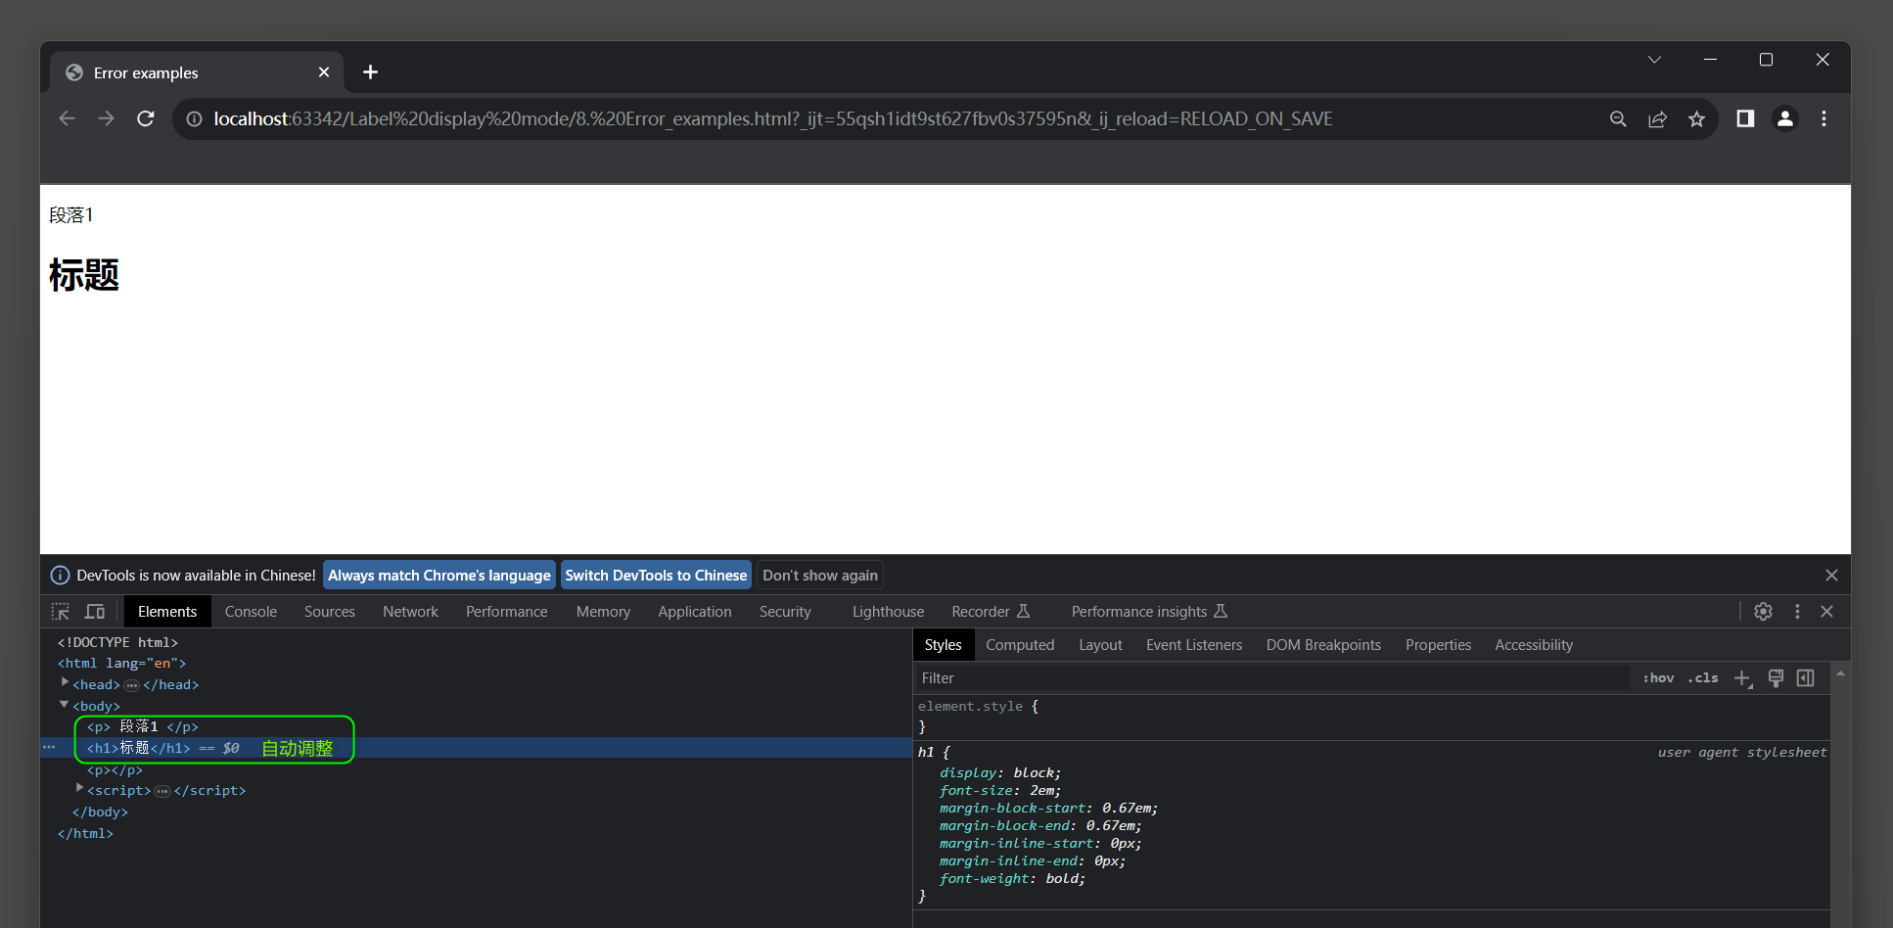Select the Layout subtab
Viewport: 1893px width, 928px height.
tap(1100, 645)
